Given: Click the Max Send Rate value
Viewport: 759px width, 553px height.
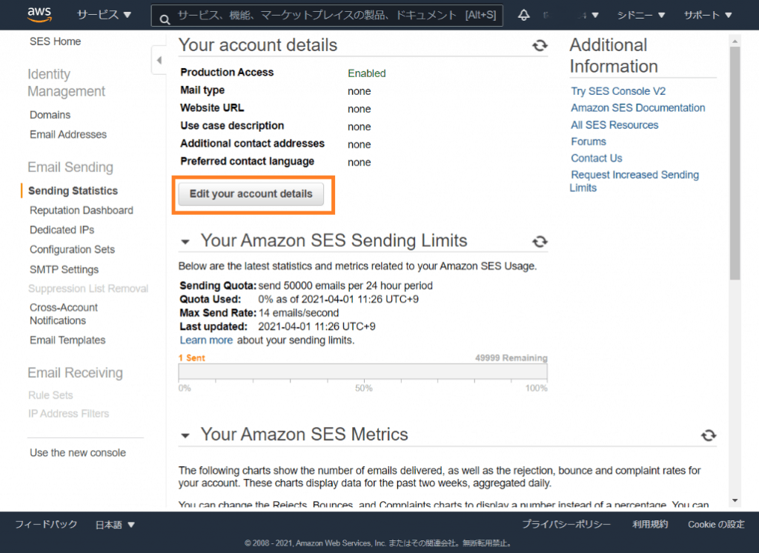Looking at the screenshot, I should point(299,313).
